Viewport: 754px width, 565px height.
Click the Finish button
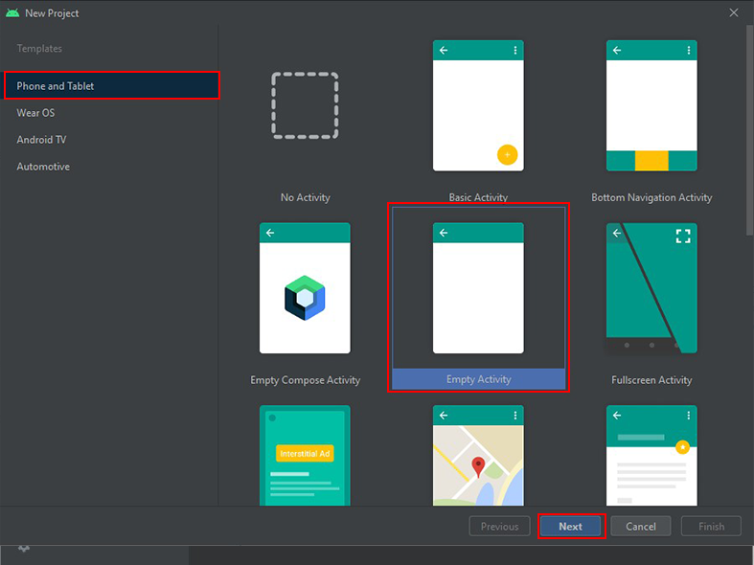point(711,527)
